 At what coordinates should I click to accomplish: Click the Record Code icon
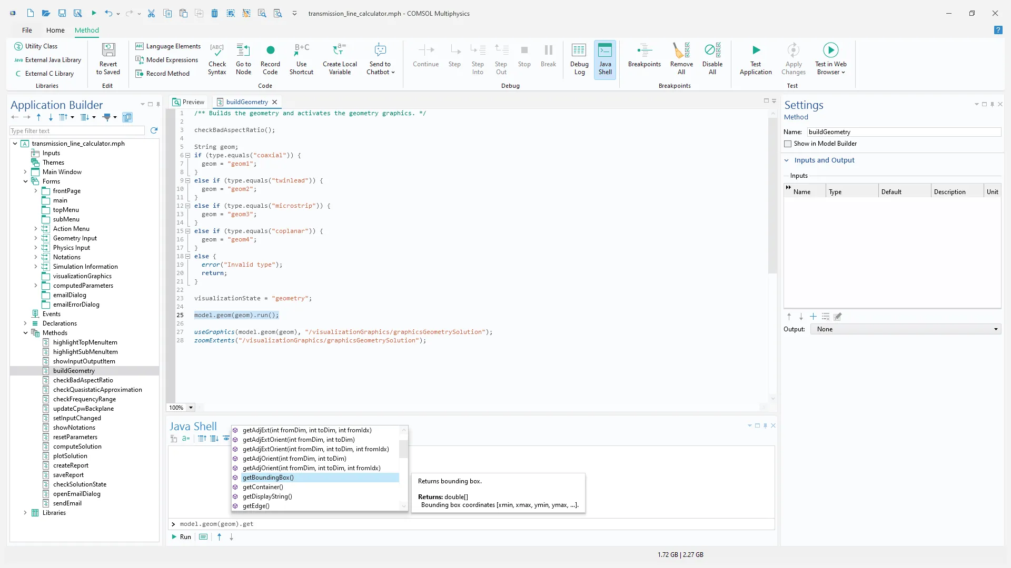pos(270,51)
